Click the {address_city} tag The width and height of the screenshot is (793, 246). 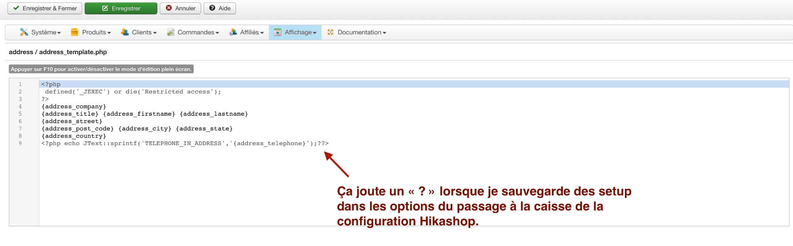pyautogui.click(x=145, y=129)
